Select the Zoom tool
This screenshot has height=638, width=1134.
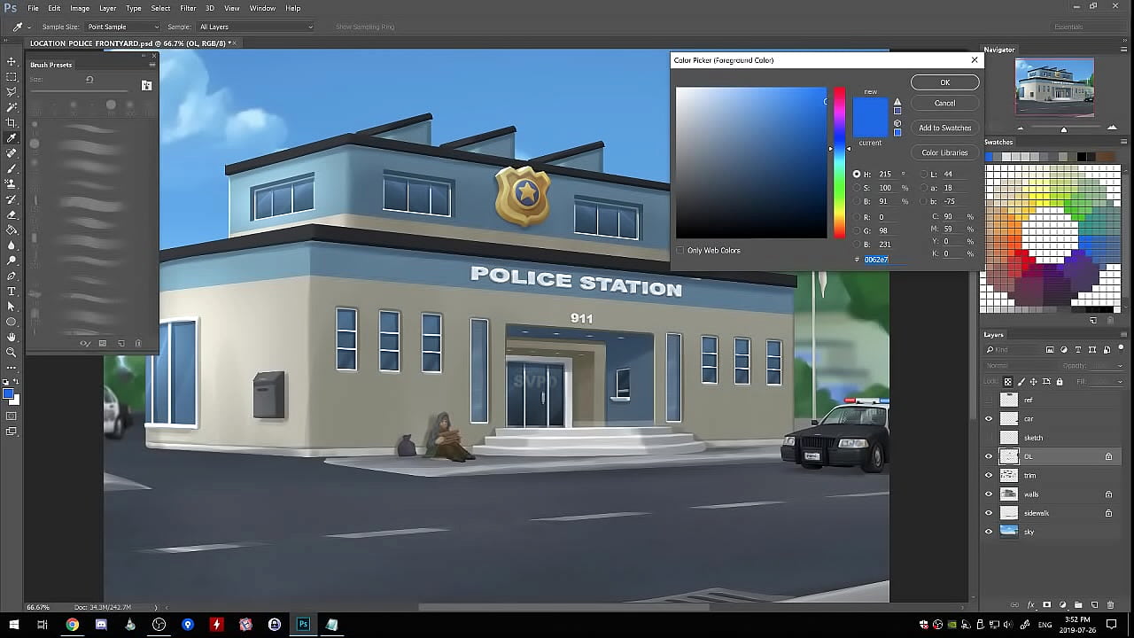12,352
